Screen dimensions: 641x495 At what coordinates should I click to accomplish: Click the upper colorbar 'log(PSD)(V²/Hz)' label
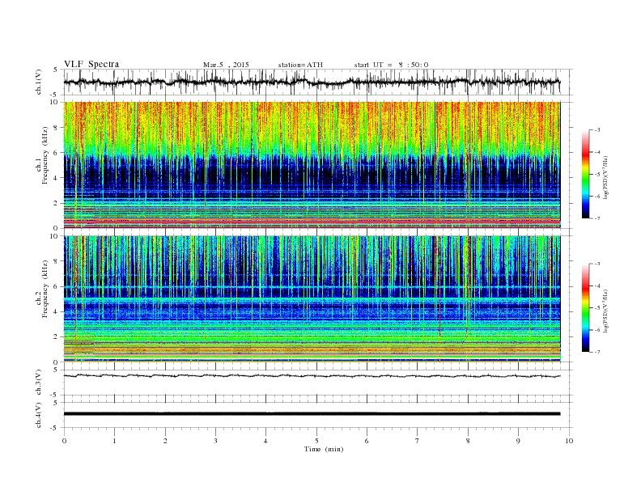coord(605,178)
